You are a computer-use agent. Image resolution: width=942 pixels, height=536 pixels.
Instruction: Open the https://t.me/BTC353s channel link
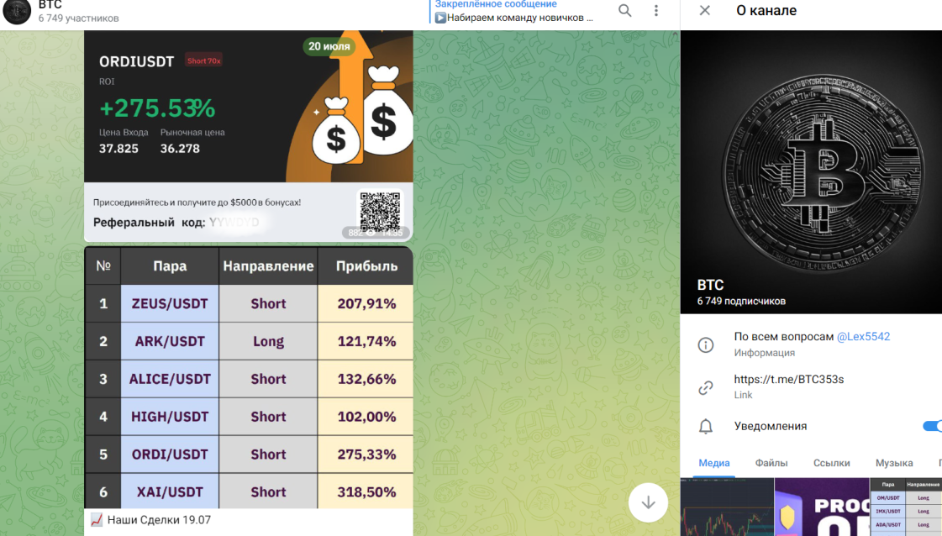(x=789, y=379)
